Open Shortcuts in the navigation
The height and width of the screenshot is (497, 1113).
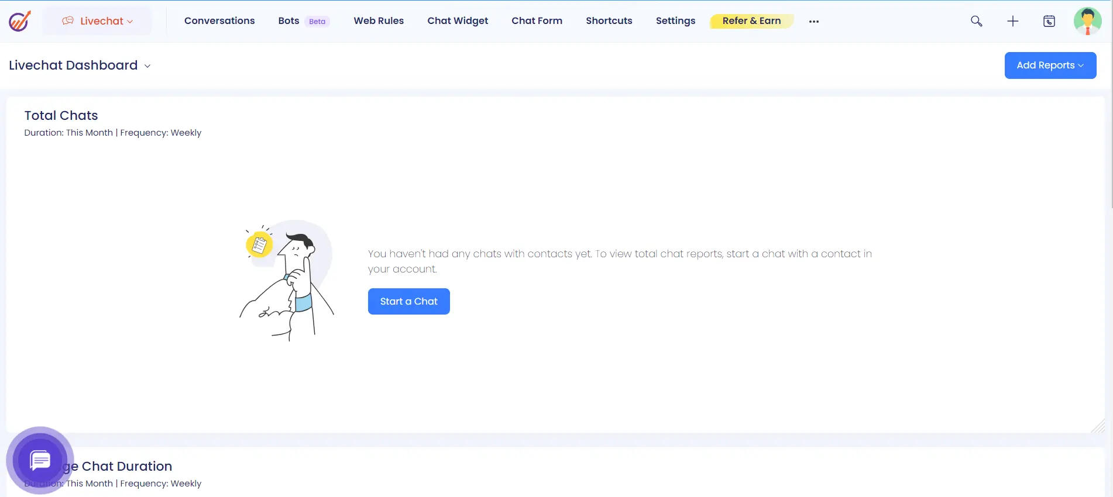point(609,21)
